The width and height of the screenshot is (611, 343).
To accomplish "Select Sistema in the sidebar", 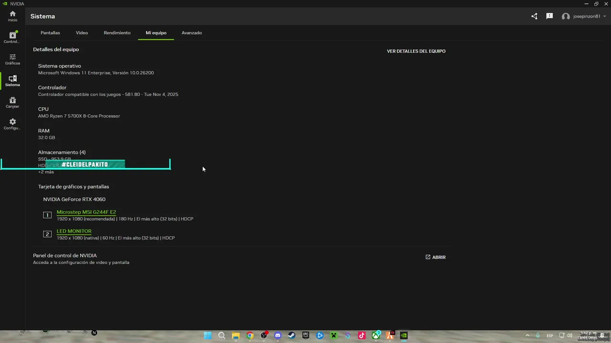I will pos(12,81).
